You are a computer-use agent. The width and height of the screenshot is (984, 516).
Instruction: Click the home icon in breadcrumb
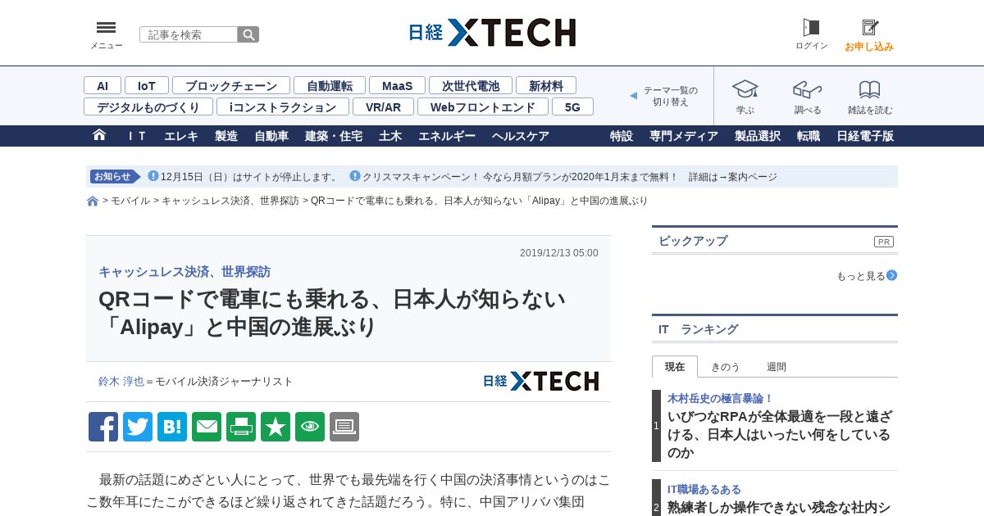click(93, 201)
